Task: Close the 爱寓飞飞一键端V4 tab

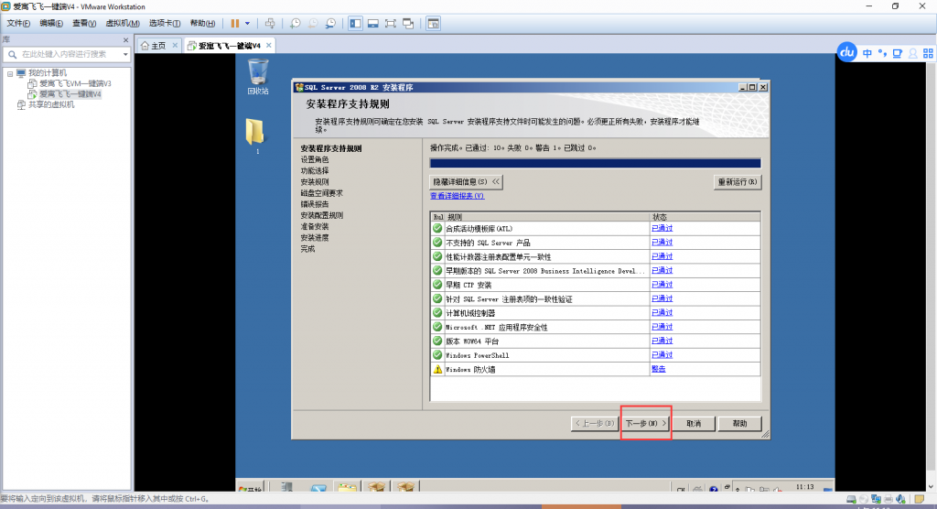Action: pos(269,45)
